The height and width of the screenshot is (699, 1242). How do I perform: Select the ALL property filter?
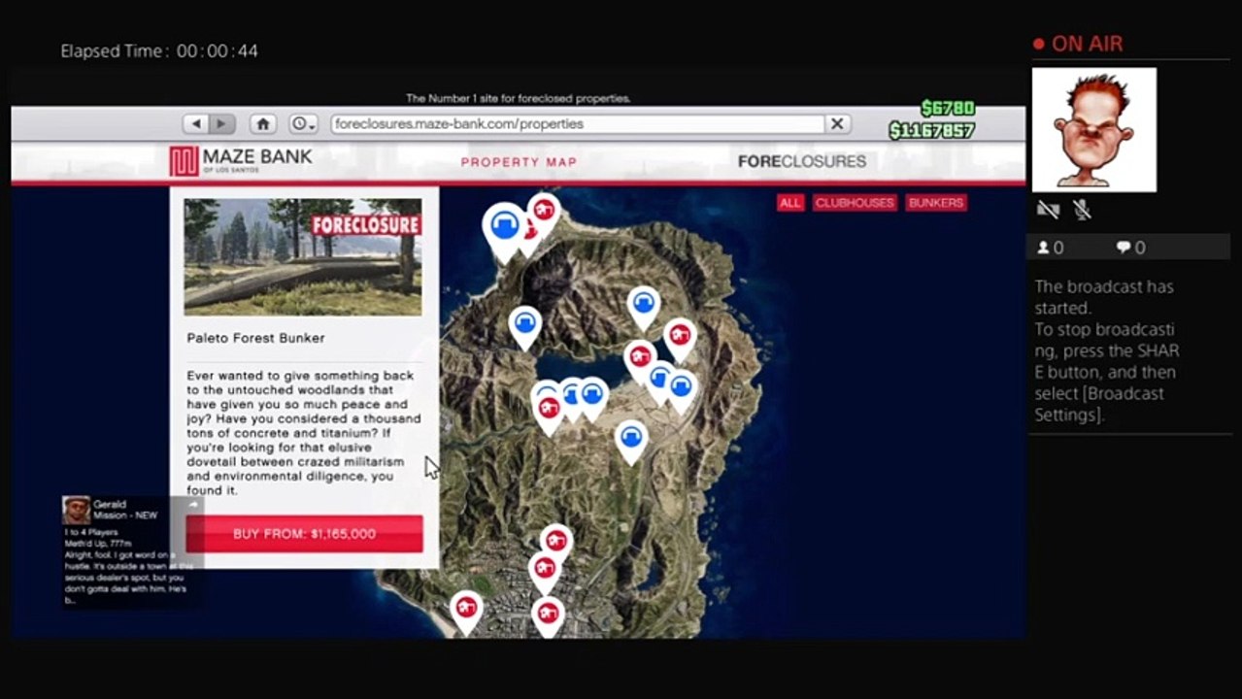pos(790,203)
